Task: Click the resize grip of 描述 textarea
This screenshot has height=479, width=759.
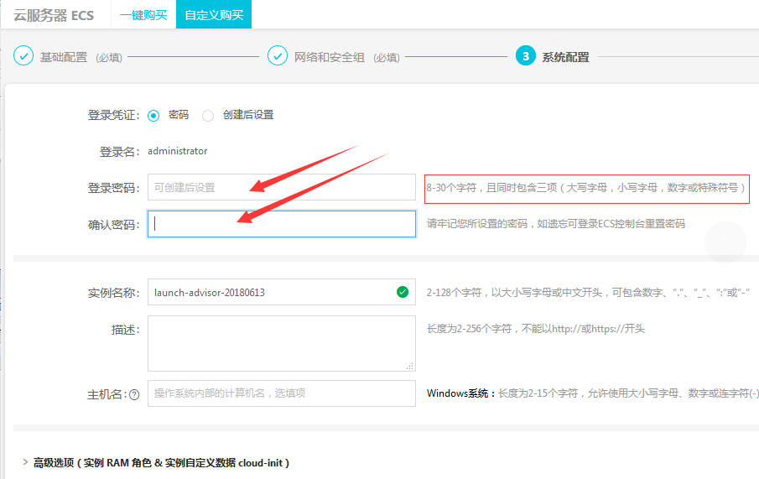Action: (409, 366)
